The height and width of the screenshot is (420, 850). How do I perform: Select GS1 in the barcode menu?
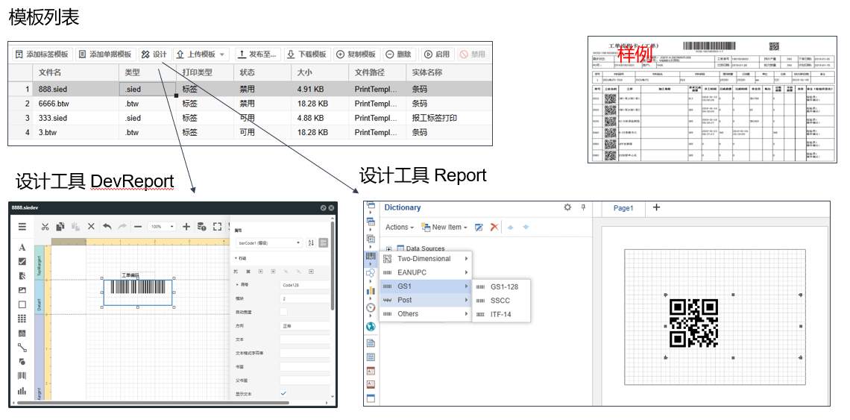point(426,286)
